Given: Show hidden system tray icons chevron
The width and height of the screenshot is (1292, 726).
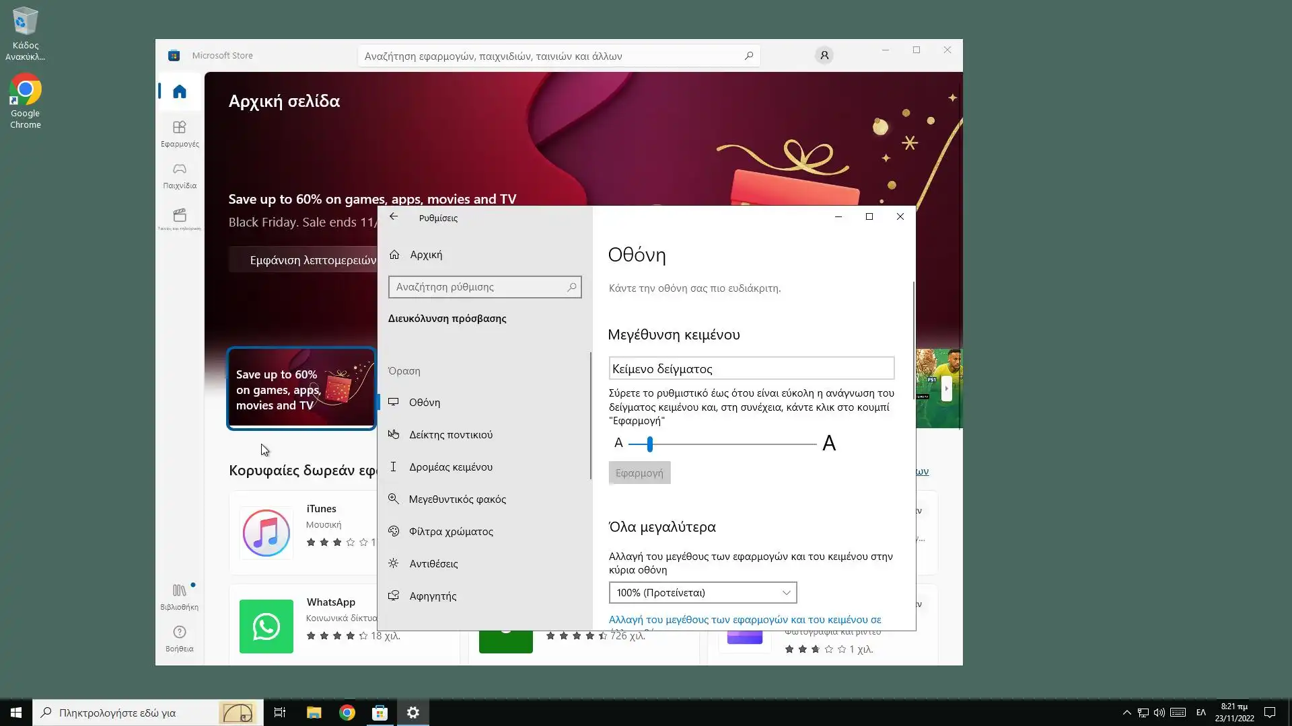Looking at the screenshot, I should [x=1126, y=713].
